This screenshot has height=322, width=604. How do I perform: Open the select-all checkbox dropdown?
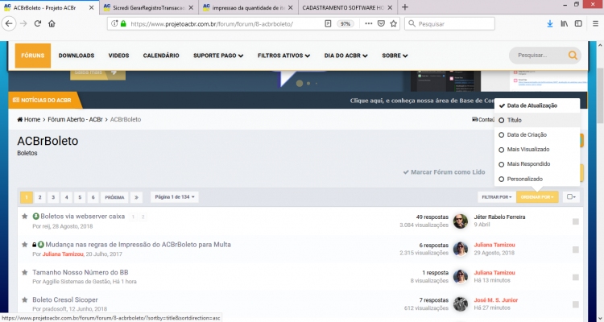[571, 197]
